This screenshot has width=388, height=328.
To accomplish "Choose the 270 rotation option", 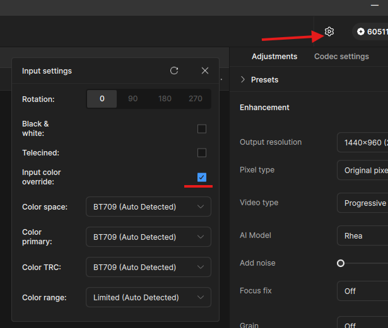I will (x=196, y=99).
